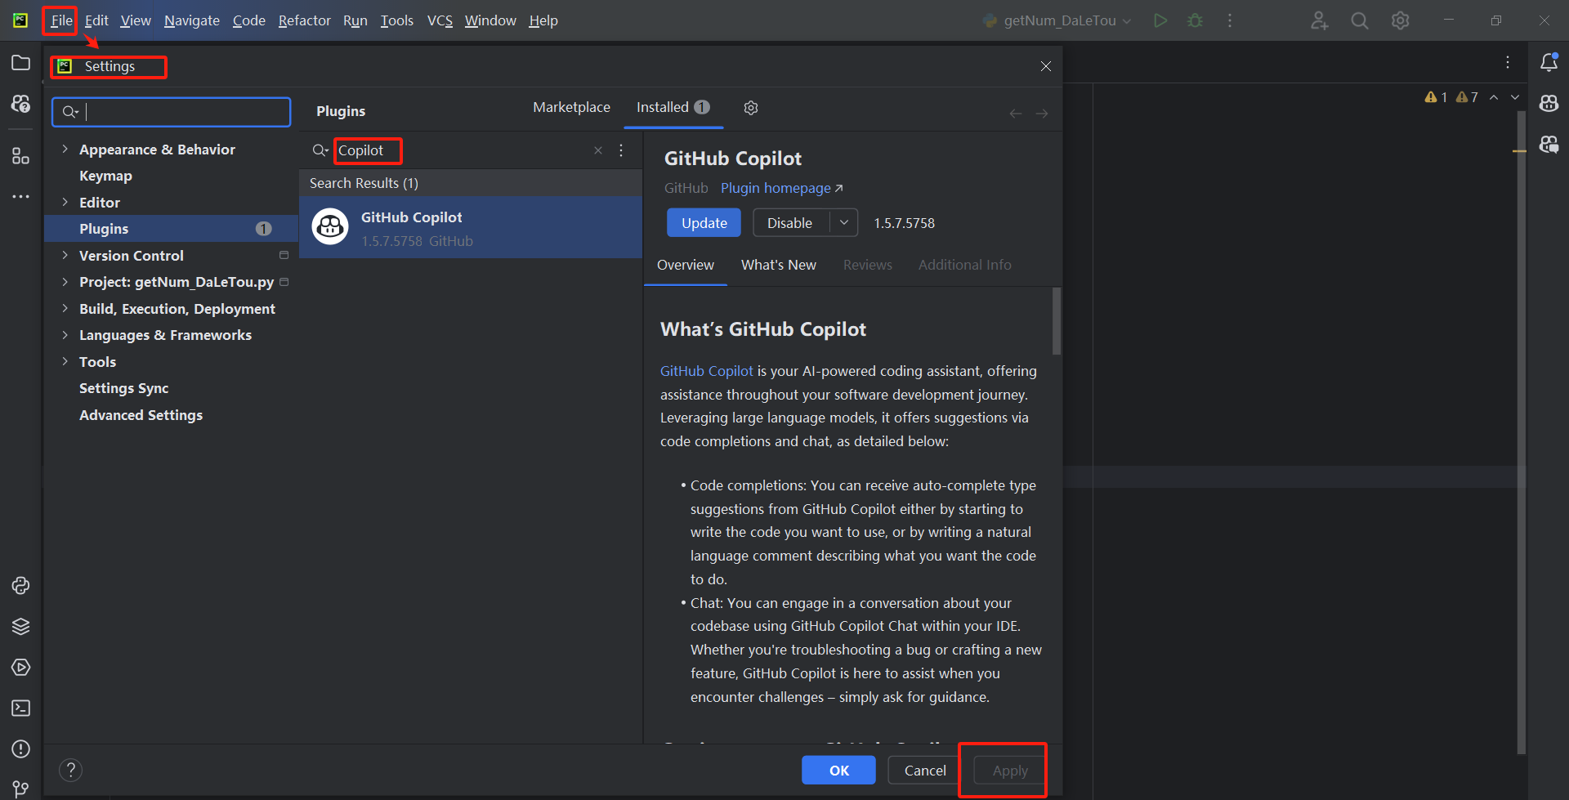
Task: Go forward with the right arrow in Settings
Action: (1042, 114)
